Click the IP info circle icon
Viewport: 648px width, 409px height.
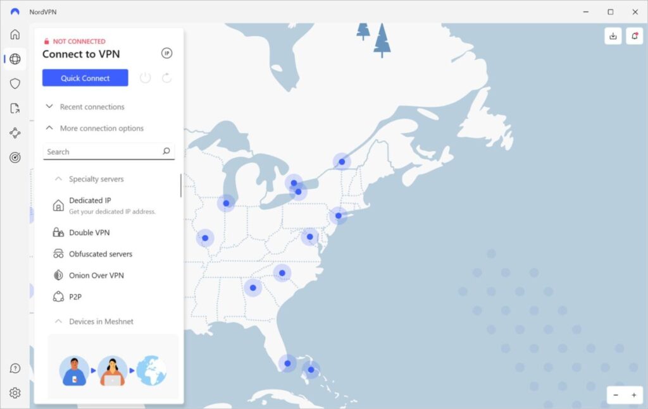point(166,53)
